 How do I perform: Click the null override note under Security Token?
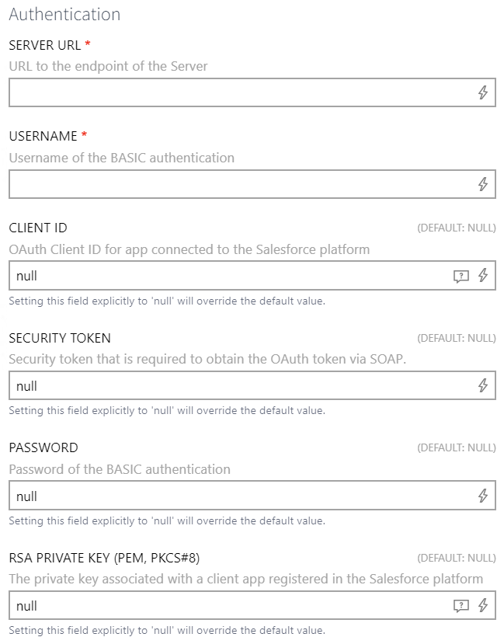[x=165, y=411]
